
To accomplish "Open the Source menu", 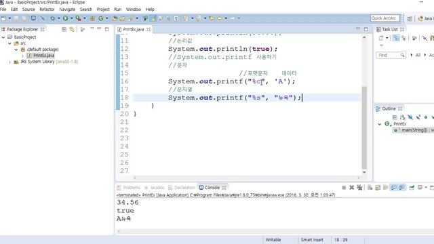I will (28, 9).
